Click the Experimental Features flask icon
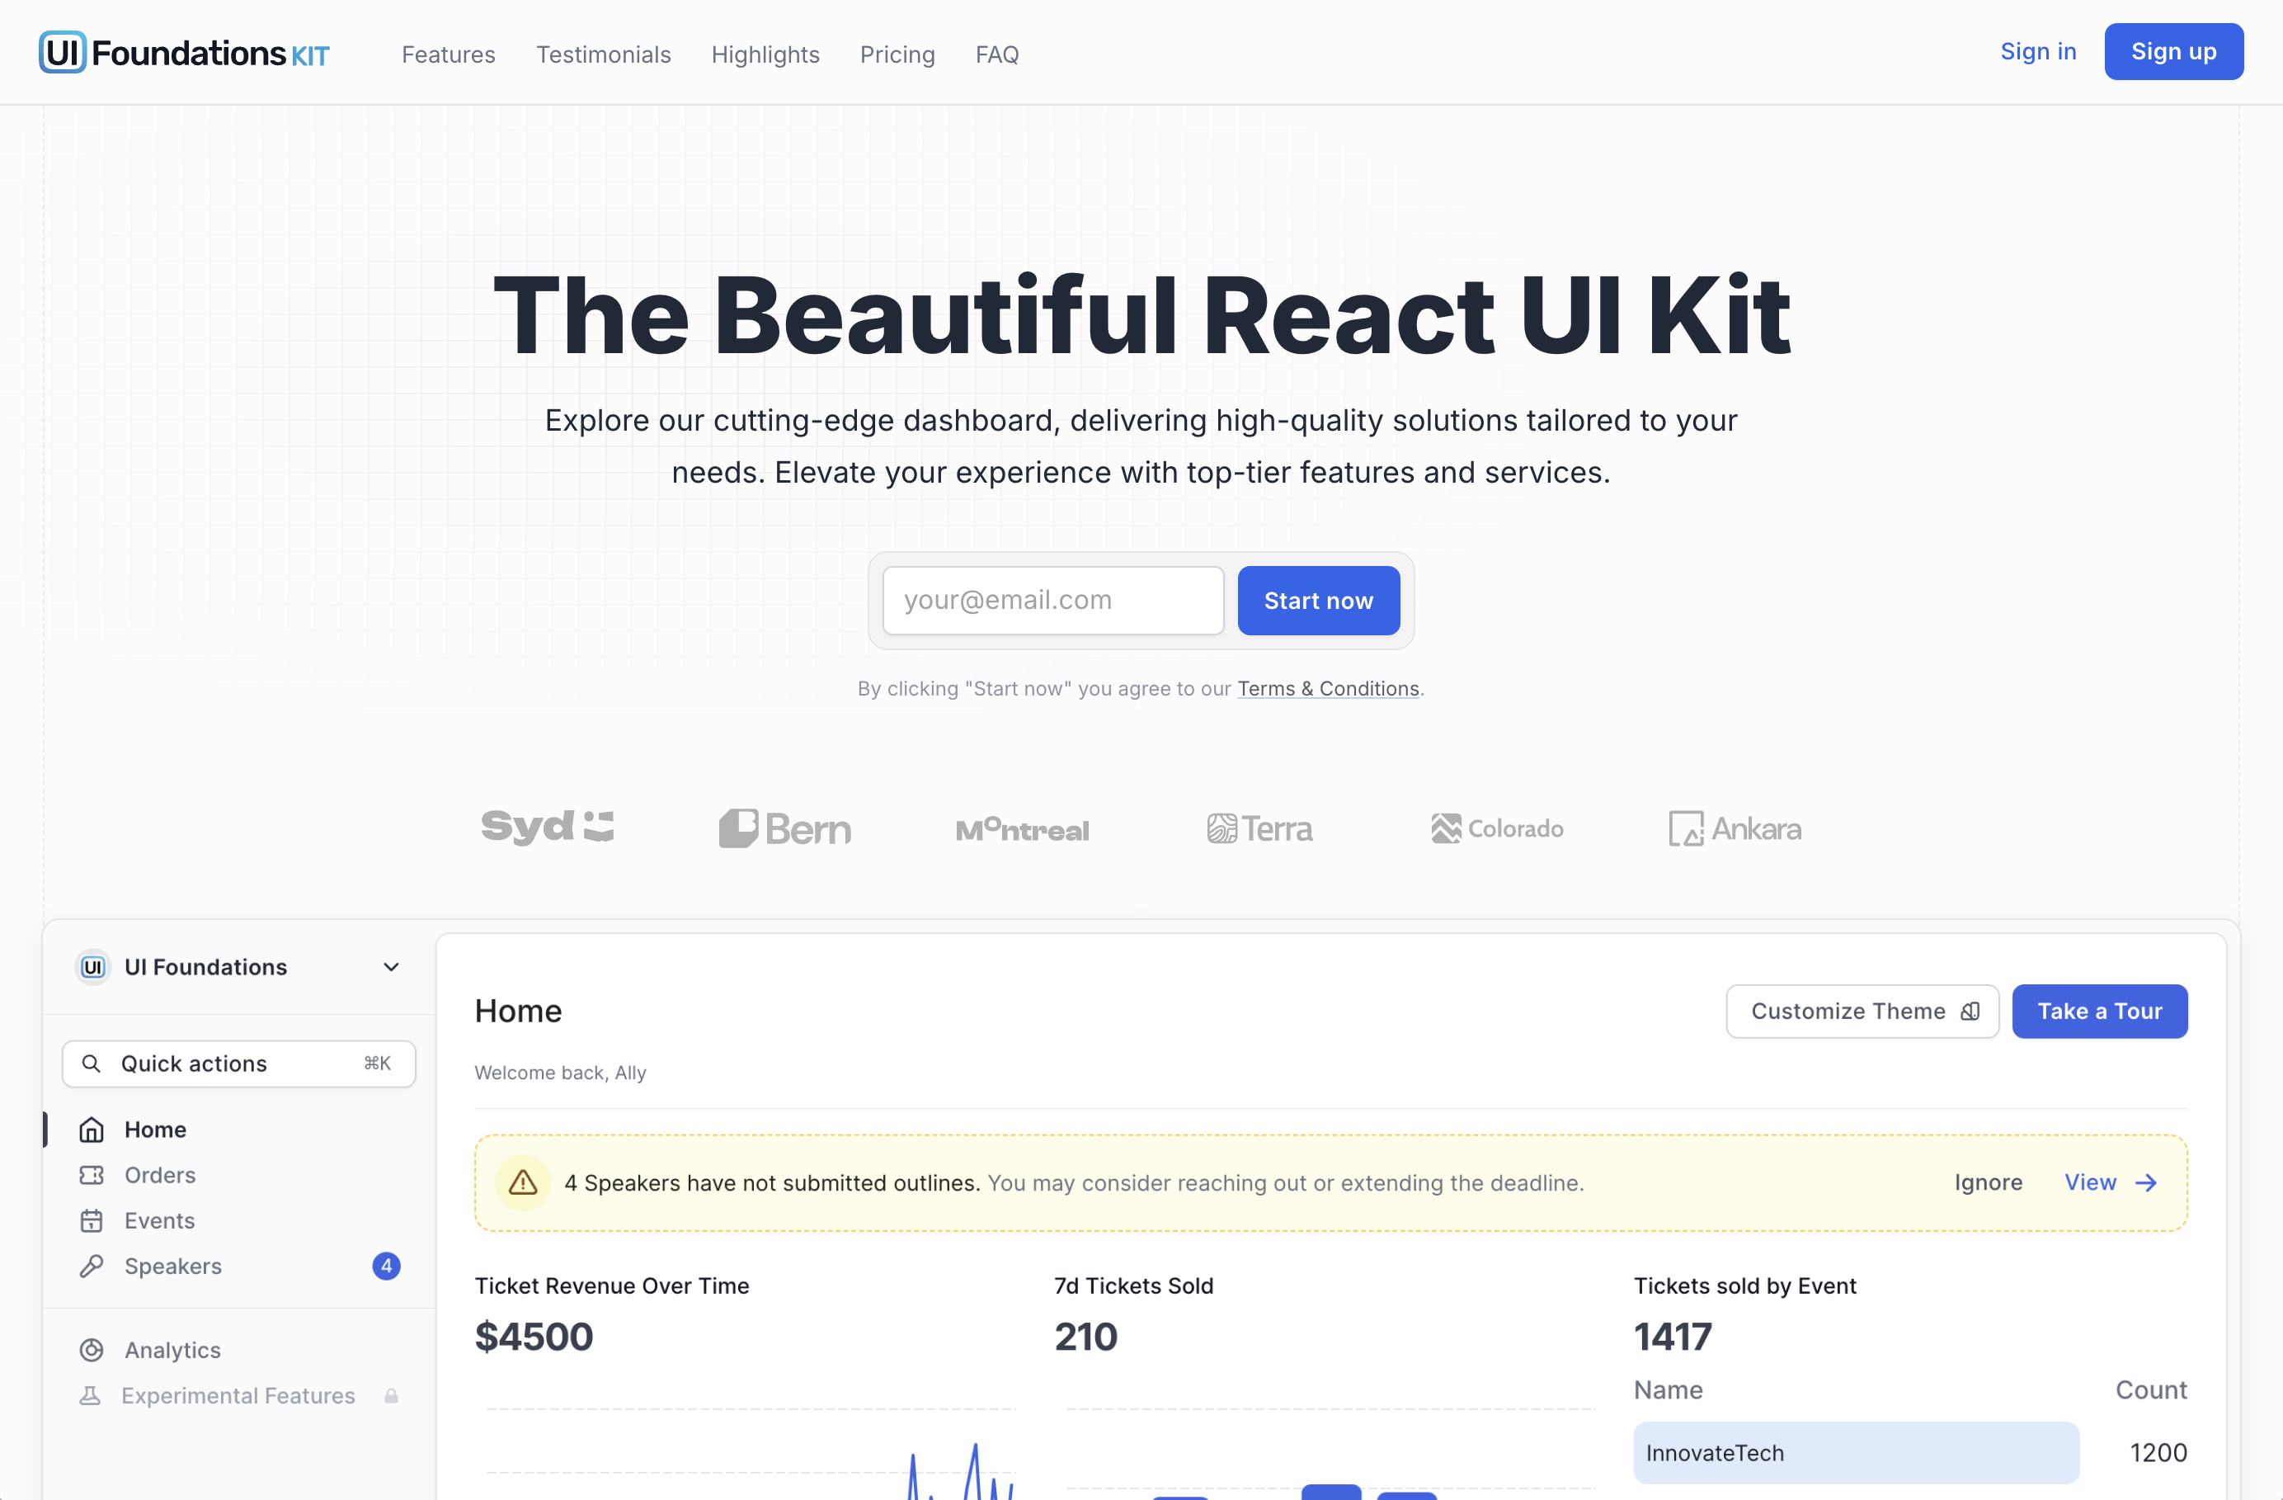The width and height of the screenshot is (2283, 1500). point(90,1395)
